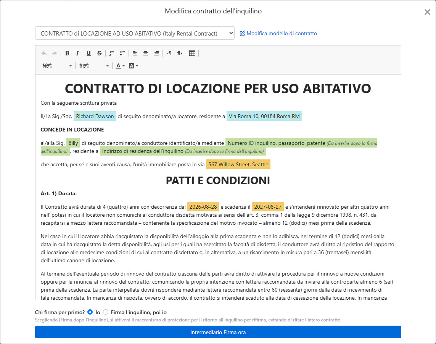Open the 格式 format dropdown
The image size is (436, 344).
coord(94,66)
